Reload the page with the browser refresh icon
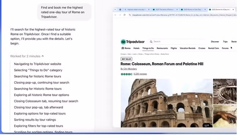This screenshot has width=237, height=140. (125, 15)
